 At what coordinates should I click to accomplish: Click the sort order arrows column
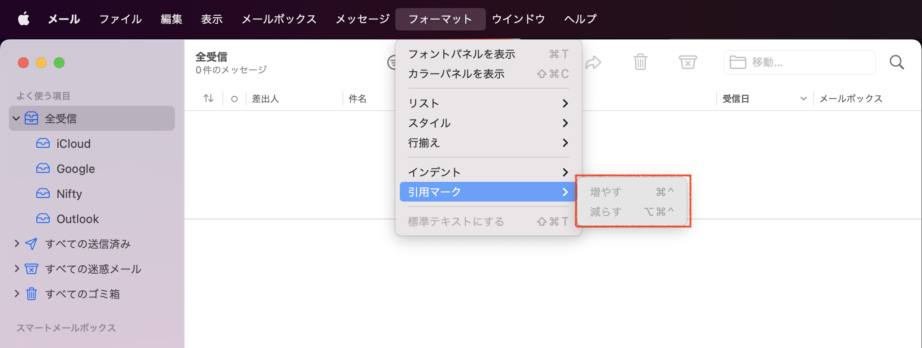208,99
